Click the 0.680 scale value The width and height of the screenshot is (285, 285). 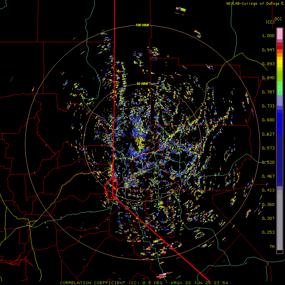click(268, 120)
